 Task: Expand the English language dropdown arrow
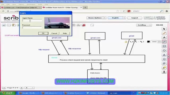pyautogui.click(x=124, y=18)
